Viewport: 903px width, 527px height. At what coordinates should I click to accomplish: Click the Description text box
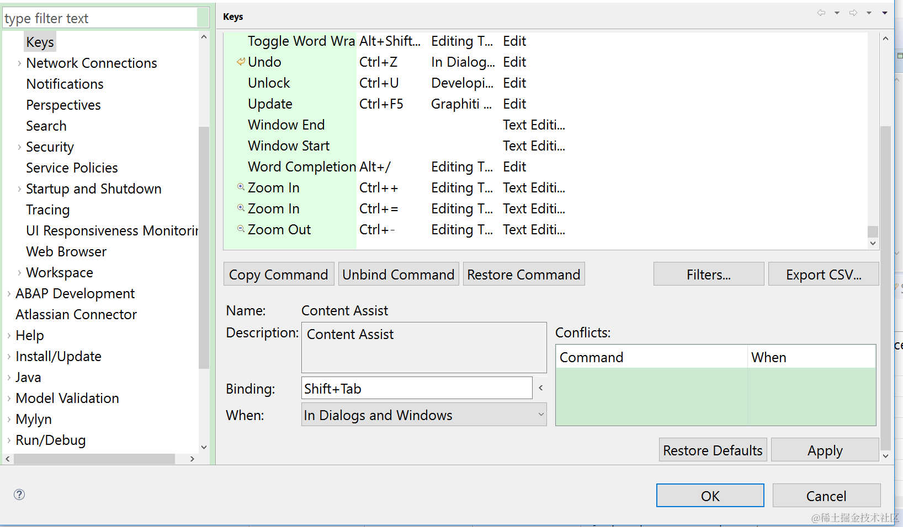[x=424, y=347]
